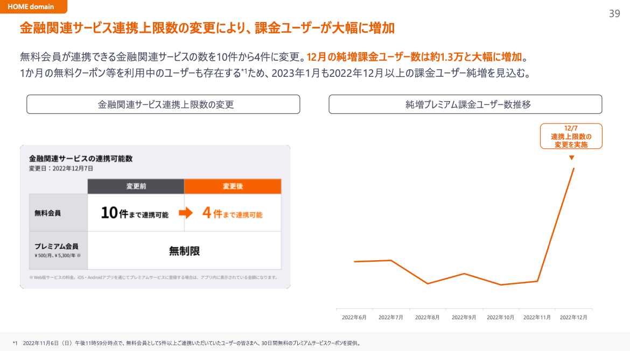Click the 2022年9月 axis label
Screen dimensions: 630x351
point(464,317)
